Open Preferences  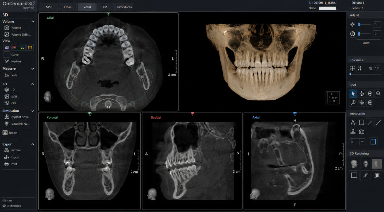[x=12, y=206]
